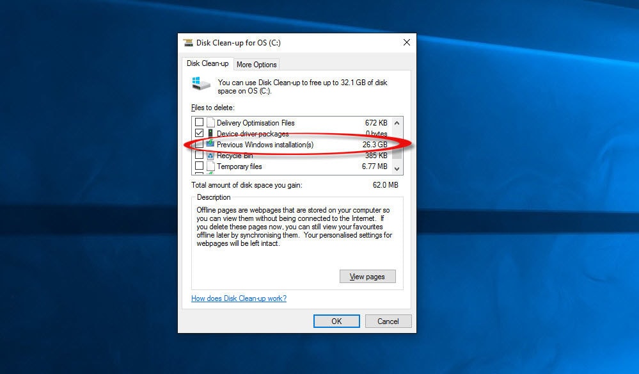Click the 'Description' group label
This screenshot has width=639, height=374.
214,197
